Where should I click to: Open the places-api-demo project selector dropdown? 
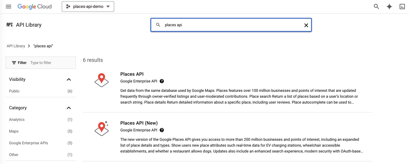(88, 7)
